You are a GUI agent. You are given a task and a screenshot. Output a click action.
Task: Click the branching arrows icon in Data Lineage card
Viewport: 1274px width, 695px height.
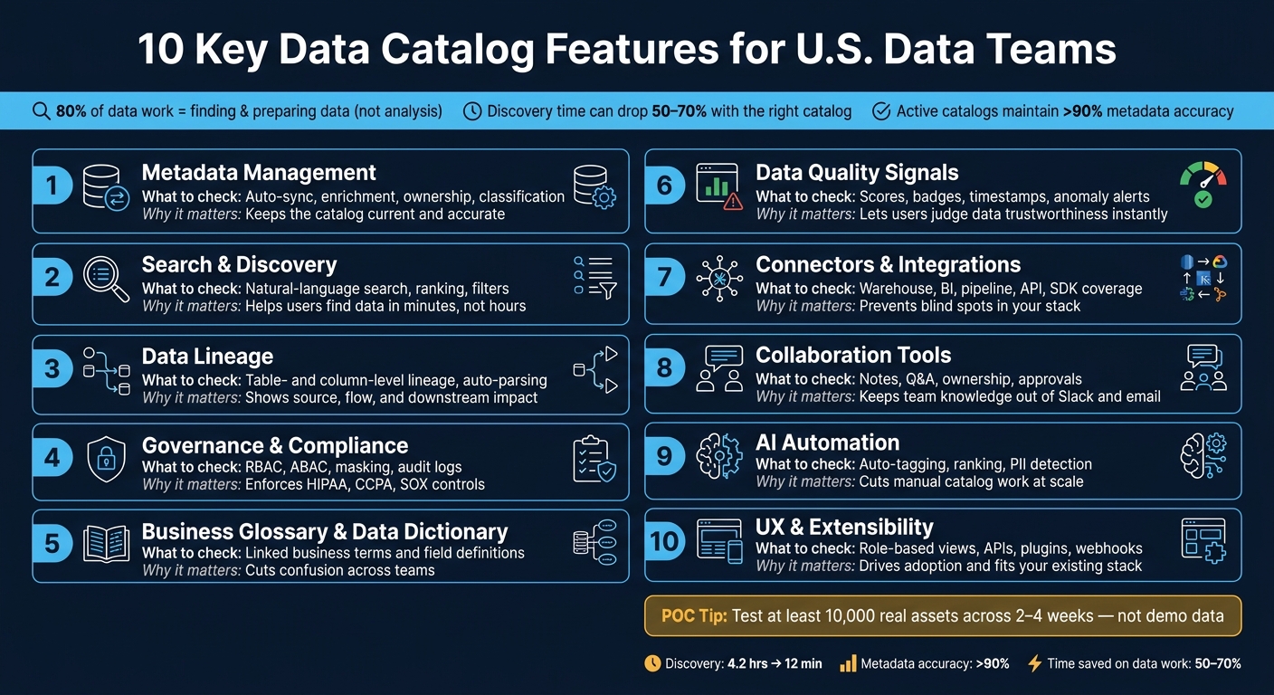click(595, 370)
